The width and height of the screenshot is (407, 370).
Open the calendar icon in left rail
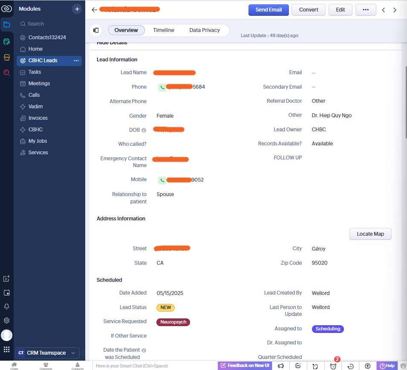tap(6, 292)
